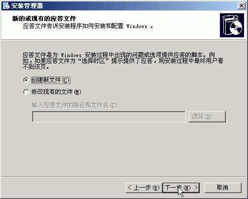Select the 修改现有的文件 radio button
This screenshot has width=248, height=199.
[x=26, y=92]
